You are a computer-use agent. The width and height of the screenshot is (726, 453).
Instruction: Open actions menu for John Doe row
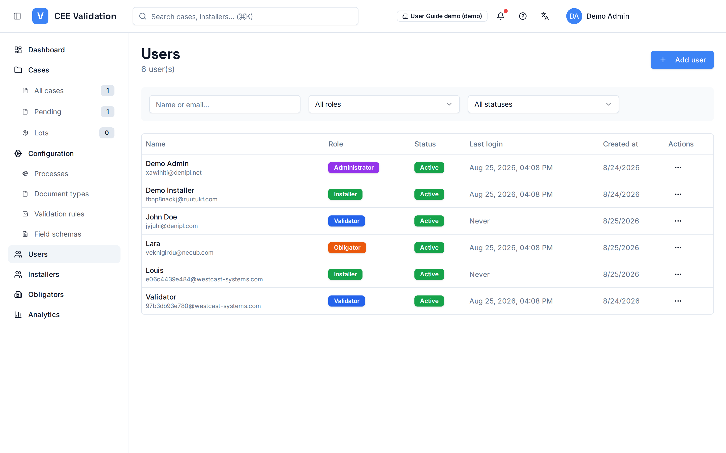click(678, 221)
